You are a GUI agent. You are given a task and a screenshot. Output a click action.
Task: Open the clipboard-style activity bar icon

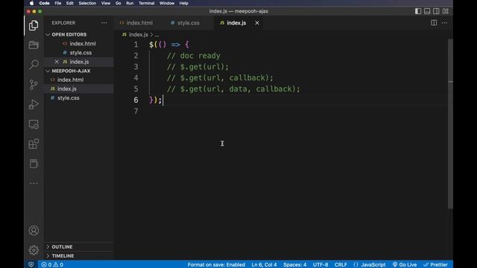pos(34,164)
